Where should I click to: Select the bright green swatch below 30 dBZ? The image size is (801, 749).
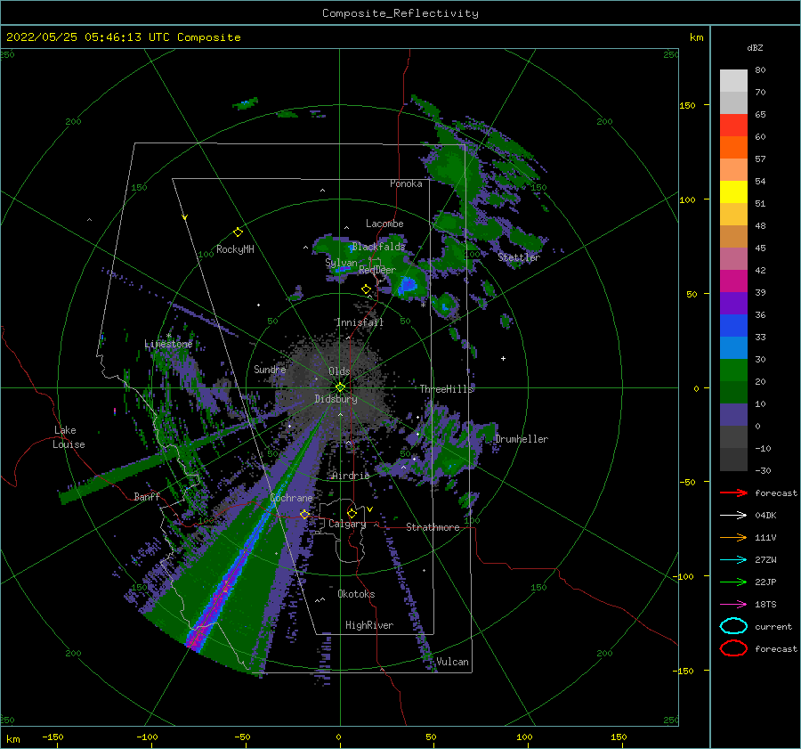pos(733,370)
